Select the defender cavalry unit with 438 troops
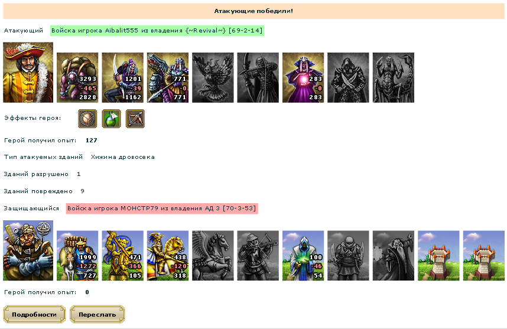 pyautogui.click(x=168, y=255)
